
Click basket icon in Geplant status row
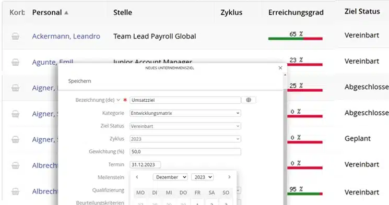15,140
